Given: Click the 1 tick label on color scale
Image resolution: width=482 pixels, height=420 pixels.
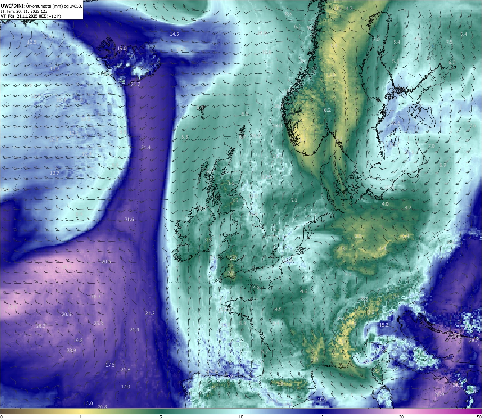Looking at the screenshot, I should point(81,417).
